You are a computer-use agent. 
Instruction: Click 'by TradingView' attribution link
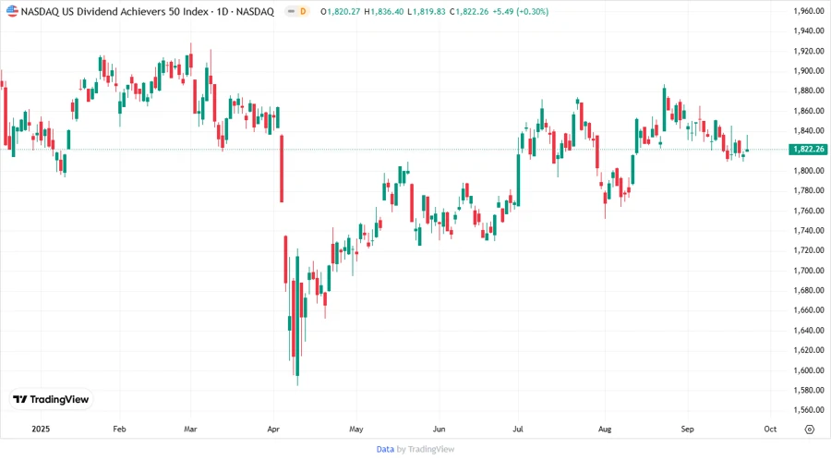tap(426, 449)
